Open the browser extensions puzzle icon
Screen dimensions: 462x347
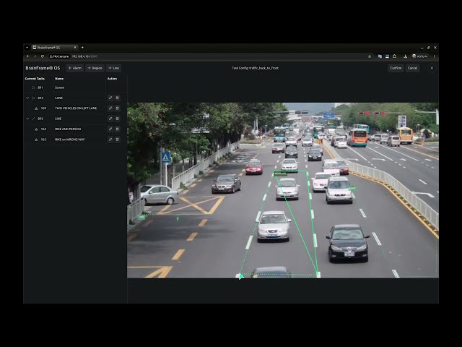click(x=395, y=56)
